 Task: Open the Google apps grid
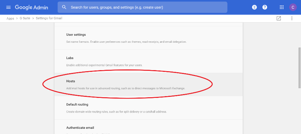tap(282, 7)
